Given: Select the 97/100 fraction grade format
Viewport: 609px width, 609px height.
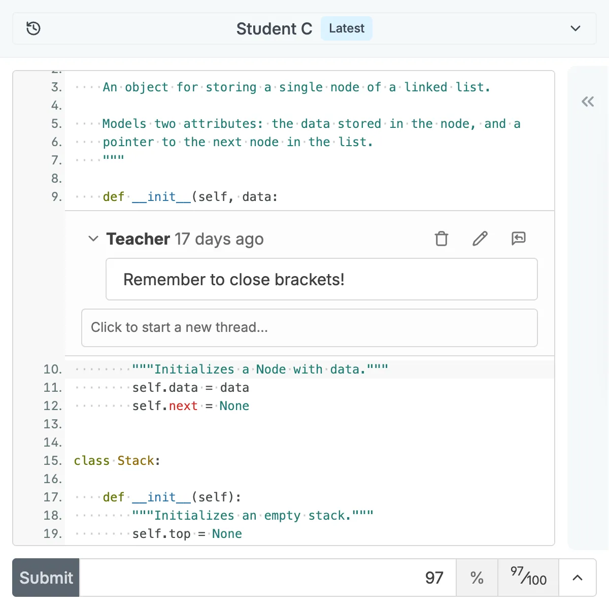Looking at the screenshot, I should [528, 578].
